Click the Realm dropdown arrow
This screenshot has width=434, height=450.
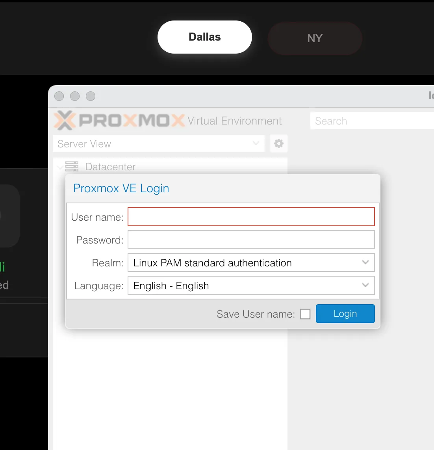365,262
